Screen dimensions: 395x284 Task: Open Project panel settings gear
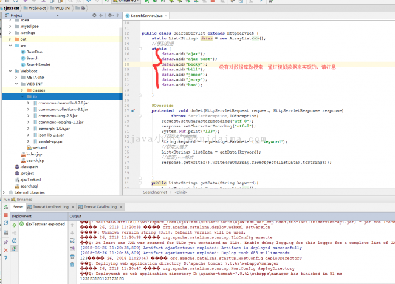(x=110, y=15)
